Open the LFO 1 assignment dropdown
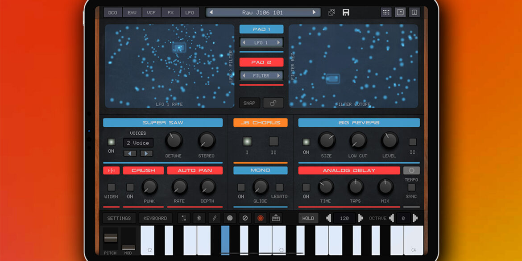 (261, 42)
